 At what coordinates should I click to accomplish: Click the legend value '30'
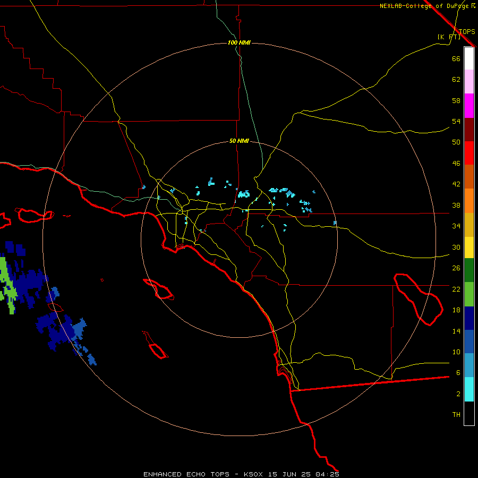click(456, 247)
